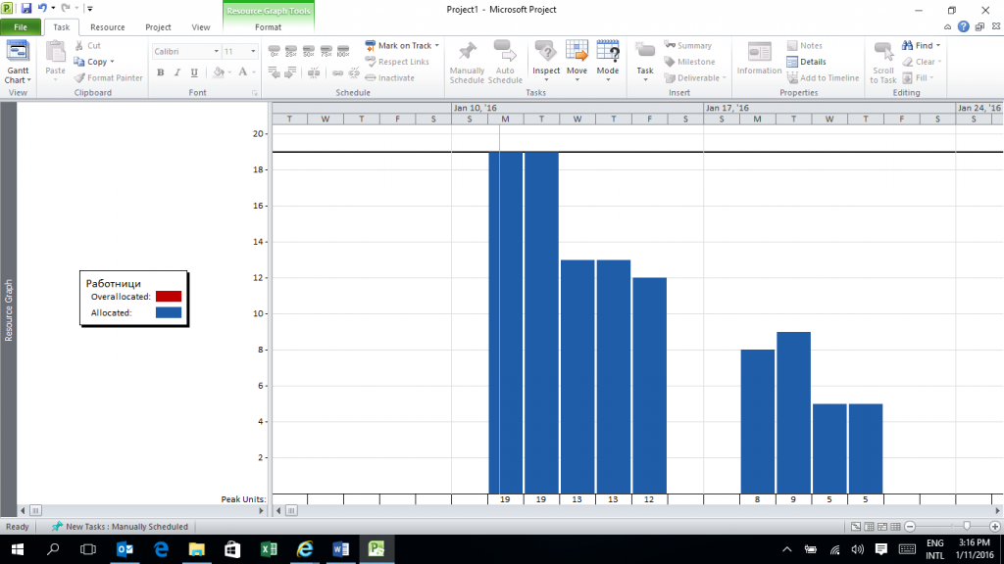Open Word from the Windows taskbar
Viewport: 1004px width, 564px height.
click(x=340, y=549)
